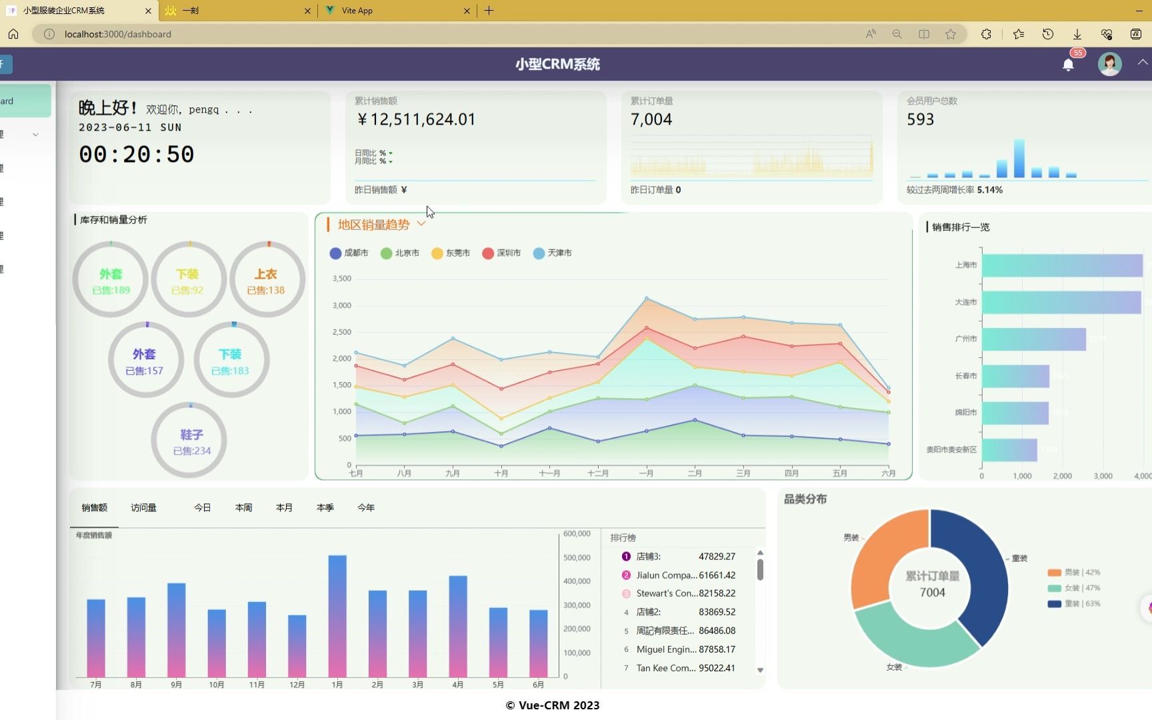Collapse the header using the top-right up chevron
The image size is (1152, 720).
point(1143,62)
